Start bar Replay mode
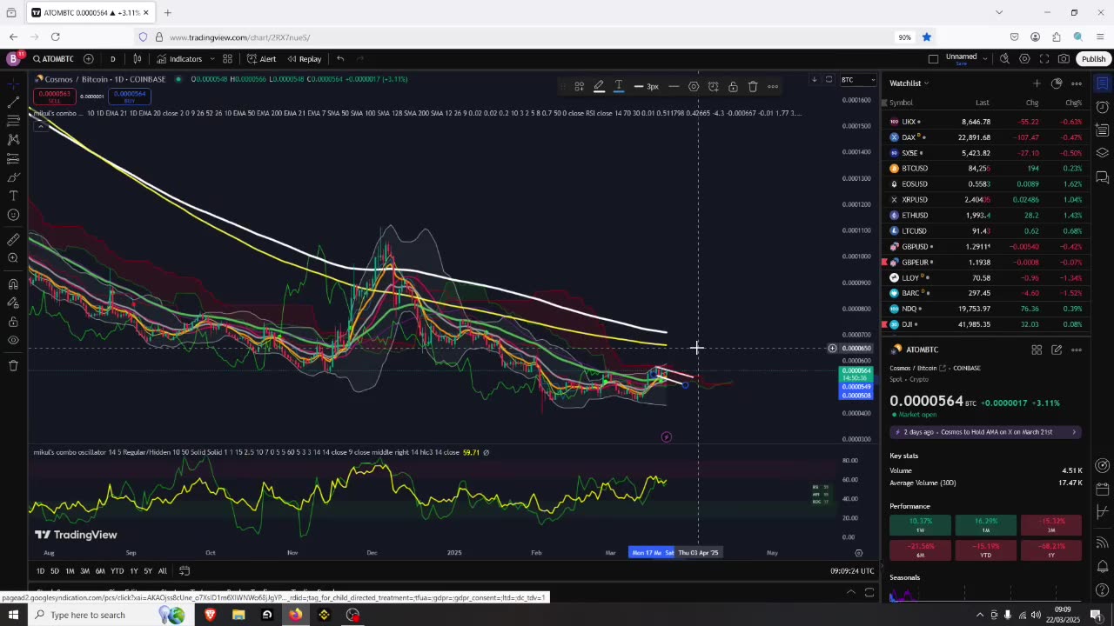Image resolution: width=1114 pixels, height=626 pixels. [304, 59]
